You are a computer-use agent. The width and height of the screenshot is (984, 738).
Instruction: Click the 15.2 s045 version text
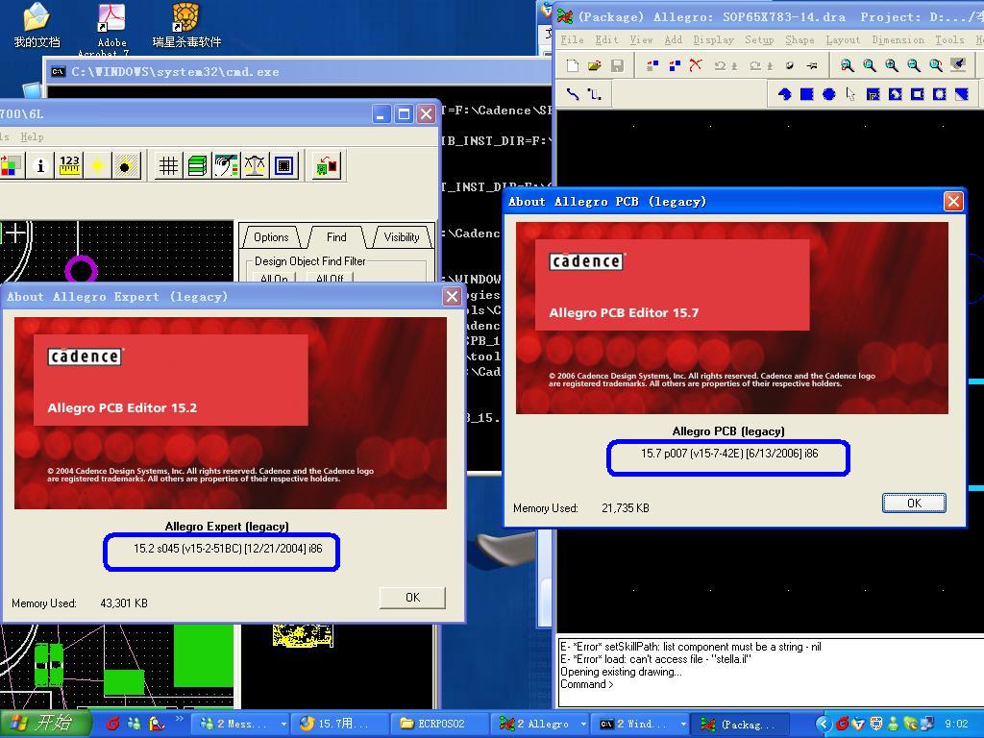tap(228, 549)
